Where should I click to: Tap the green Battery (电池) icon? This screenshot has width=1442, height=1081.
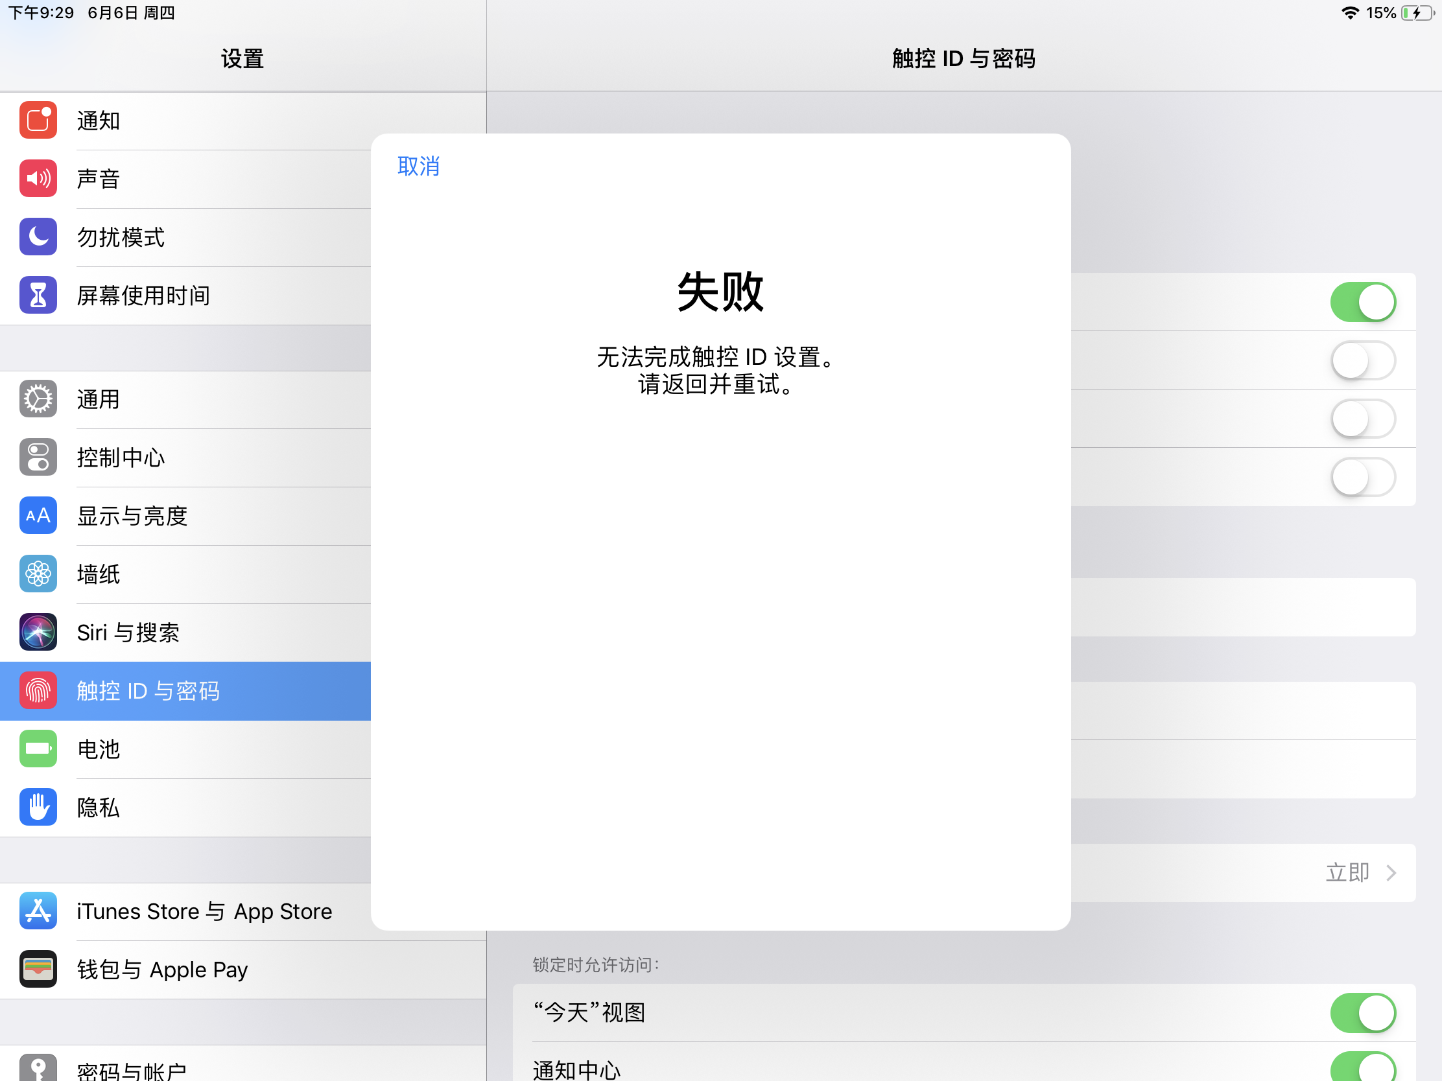pos(38,749)
